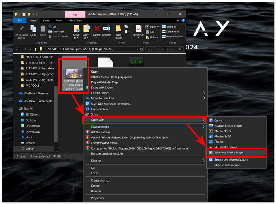Select OneDrive - Tarlac State in sidebar
This screenshot has width=276, height=204.
click(x=38, y=101)
